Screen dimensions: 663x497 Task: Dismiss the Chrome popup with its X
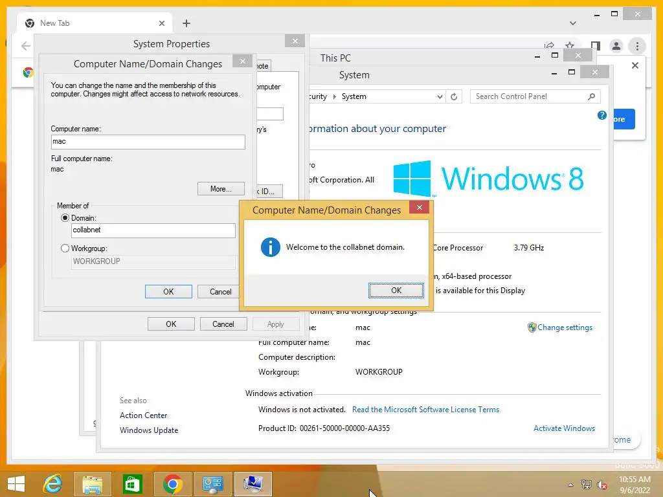tap(635, 65)
